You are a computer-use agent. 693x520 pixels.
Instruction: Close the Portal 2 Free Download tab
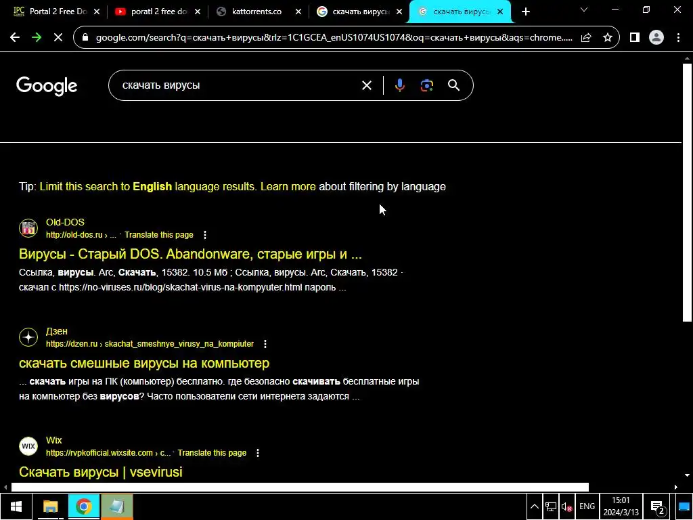97,12
